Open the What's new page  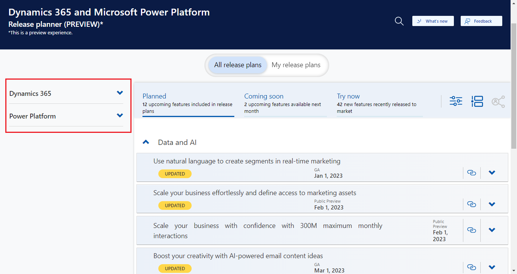click(x=433, y=21)
